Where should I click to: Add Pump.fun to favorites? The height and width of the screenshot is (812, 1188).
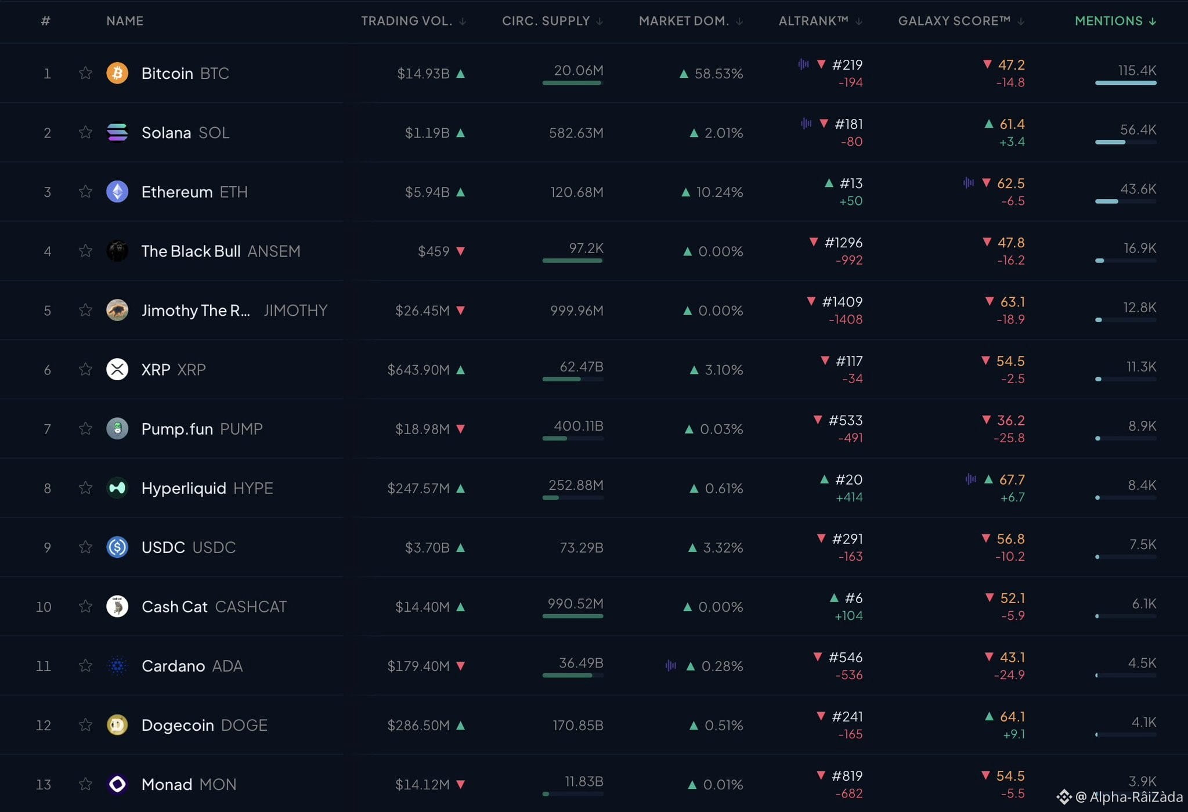tap(85, 428)
